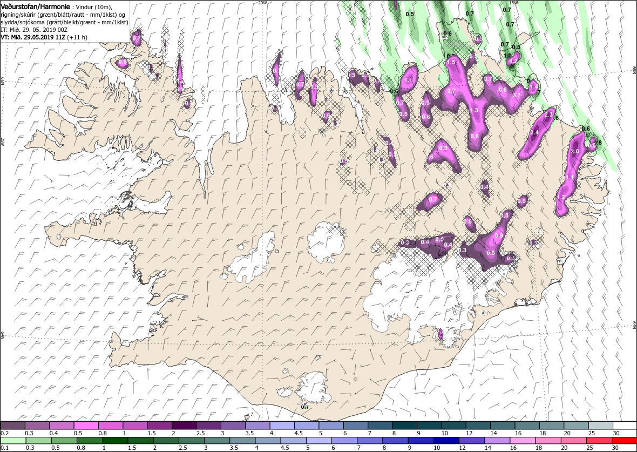Viewport: 637px width, 452px height.
Task: Click the 2.3 precipitation value on the map
Action: point(548,115)
